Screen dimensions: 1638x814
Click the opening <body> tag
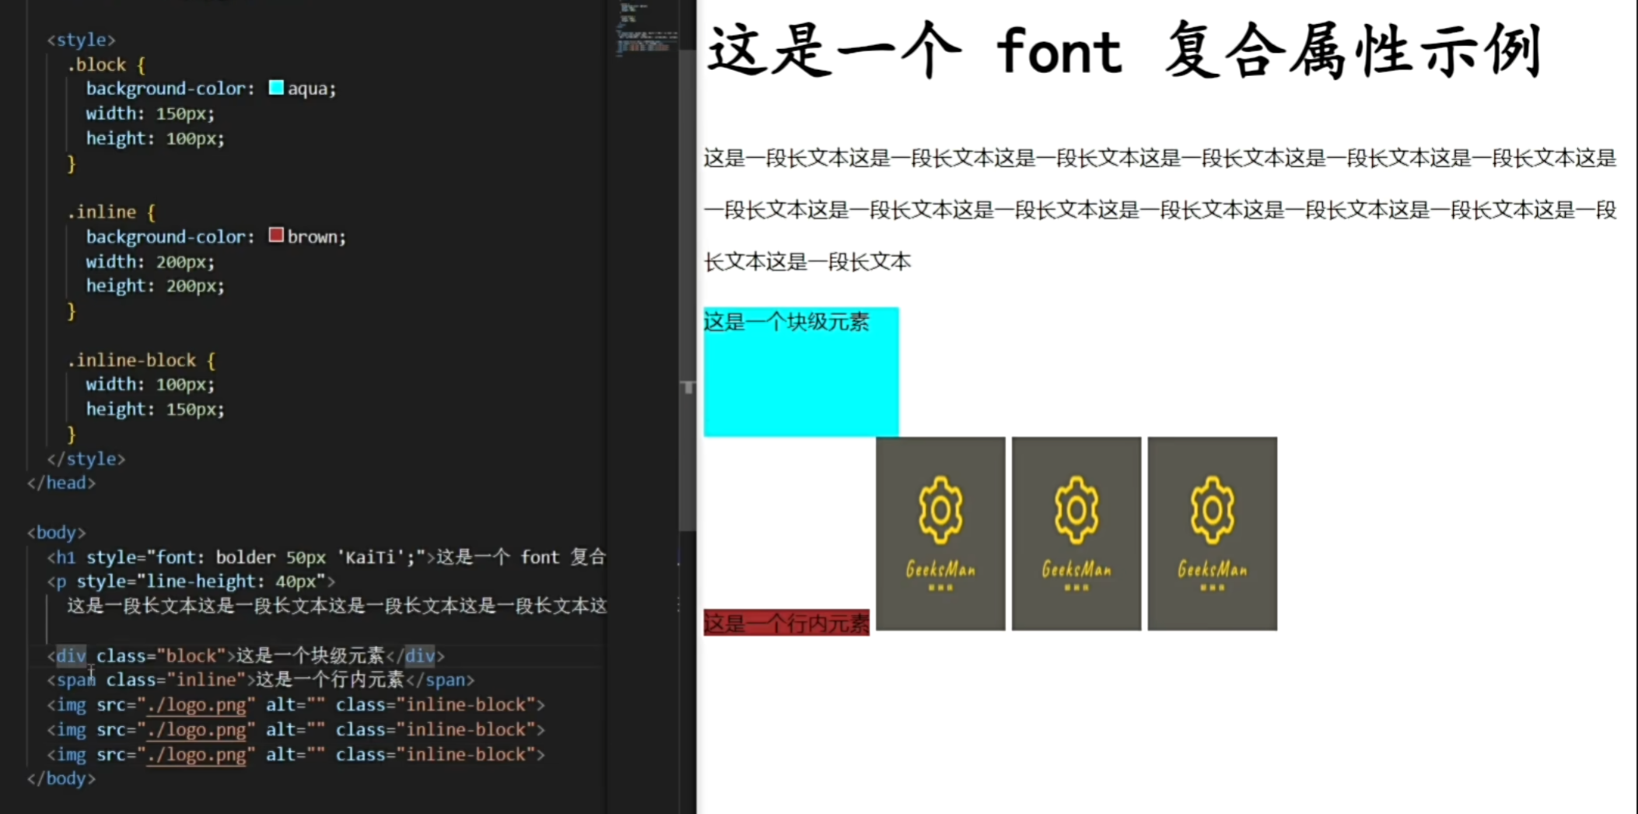pyautogui.click(x=56, y=533)
